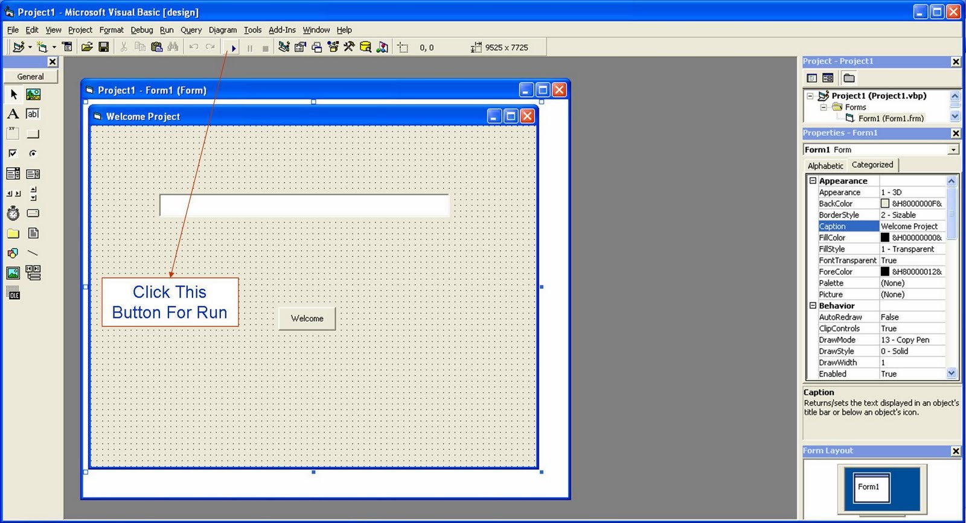This screenshot has width=966, height=523.
Task: Select the OptionButton tool in the toolbox
Action: 33,154
